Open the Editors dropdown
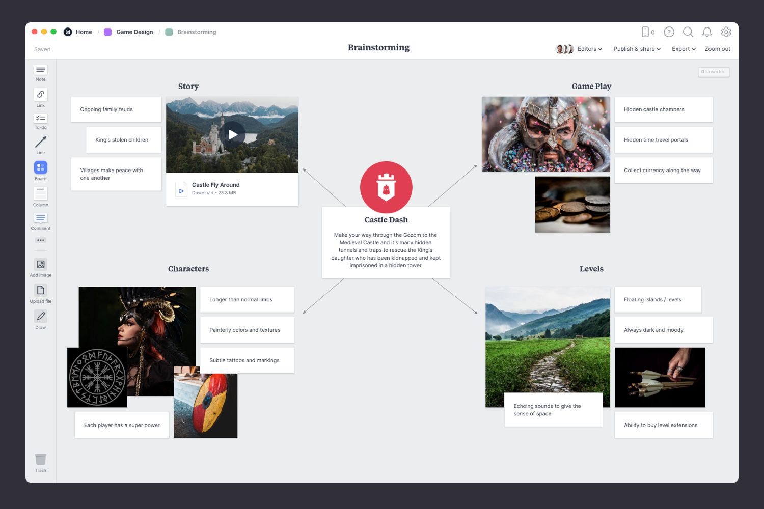 589,49
